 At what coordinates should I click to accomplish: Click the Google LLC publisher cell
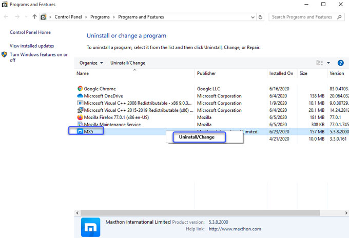[x=208, y=89]
